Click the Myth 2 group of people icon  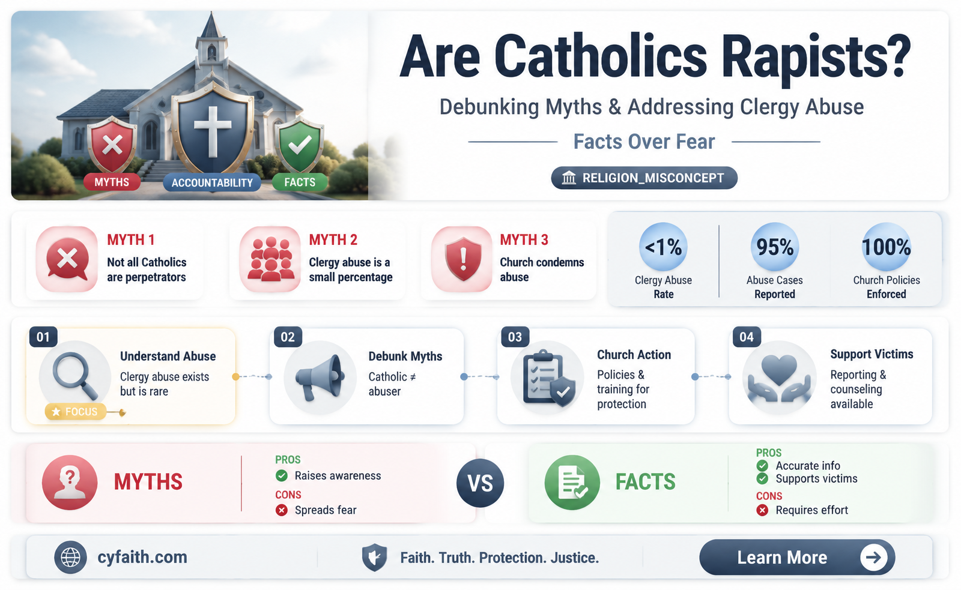[270, 259]
